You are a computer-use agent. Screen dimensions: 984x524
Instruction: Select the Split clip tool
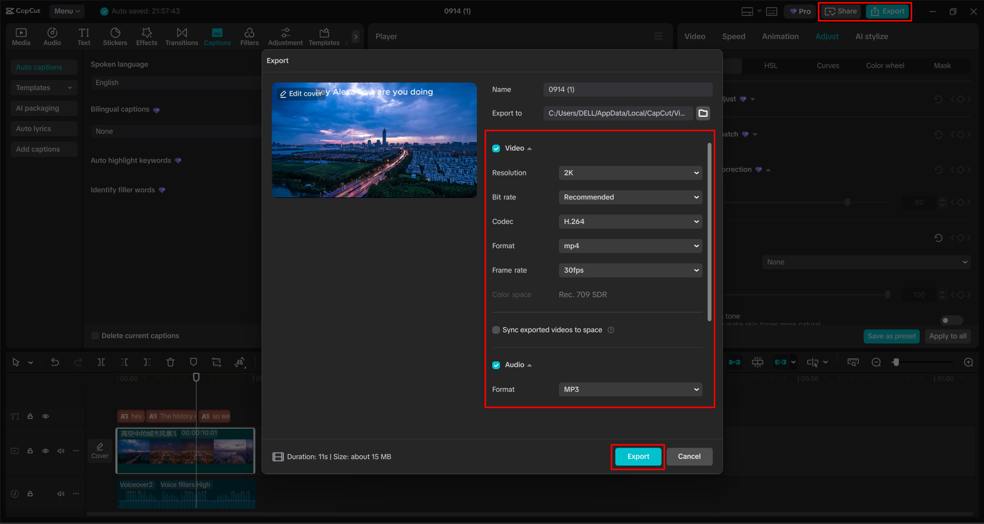click(x=101, y=362)
